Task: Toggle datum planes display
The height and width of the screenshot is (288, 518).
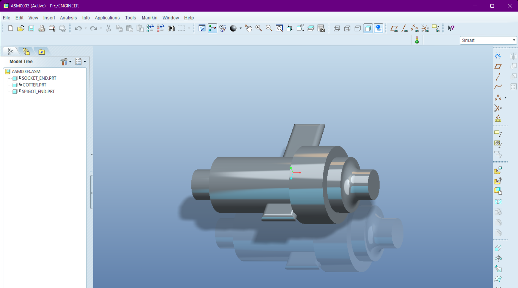Action: [394, 28]
